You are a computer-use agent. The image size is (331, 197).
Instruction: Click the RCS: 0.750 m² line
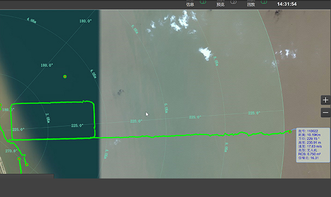point(309,154)
